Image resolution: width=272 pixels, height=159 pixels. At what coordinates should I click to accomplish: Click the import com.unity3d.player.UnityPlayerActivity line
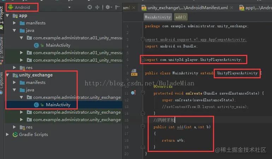(194, 59)
